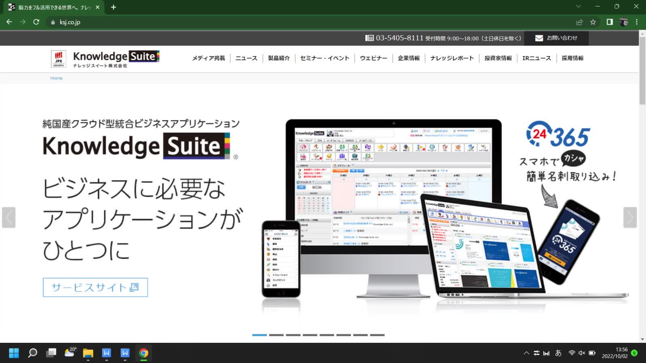Open ナレッジレポート menu item
This screenshot has width=646, height=363.
[452, 58]
